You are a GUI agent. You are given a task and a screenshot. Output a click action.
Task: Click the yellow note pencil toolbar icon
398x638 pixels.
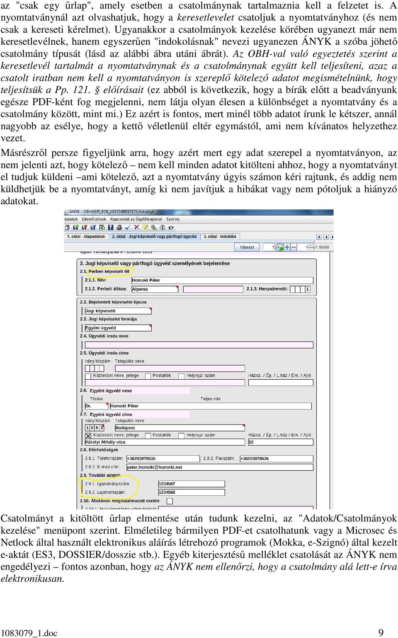pyautogui.click(x=145, y=227)
